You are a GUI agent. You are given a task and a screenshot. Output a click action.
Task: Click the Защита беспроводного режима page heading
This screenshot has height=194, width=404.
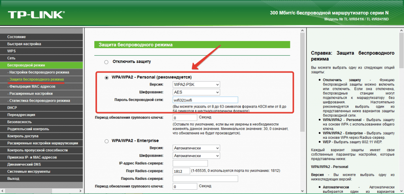(x=136, y=45)
